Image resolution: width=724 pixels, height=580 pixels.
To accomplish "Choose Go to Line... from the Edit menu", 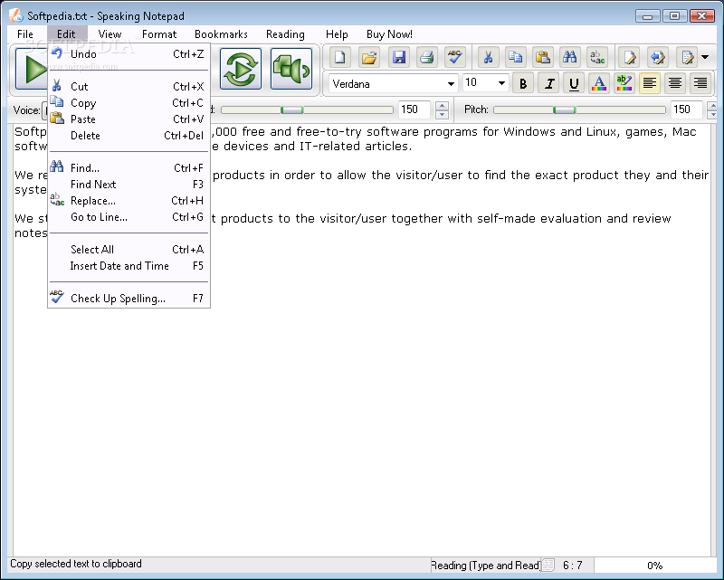I will (129, 217).
